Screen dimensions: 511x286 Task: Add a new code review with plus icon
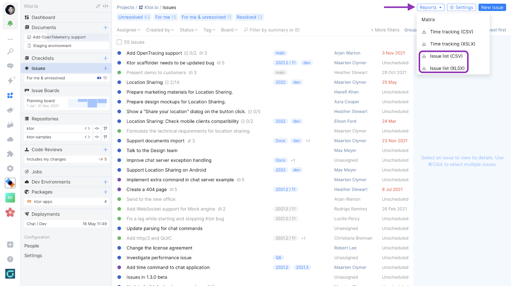[105, 150]
